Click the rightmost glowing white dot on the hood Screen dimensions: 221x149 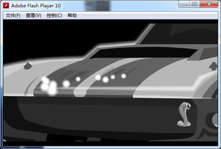124,76
